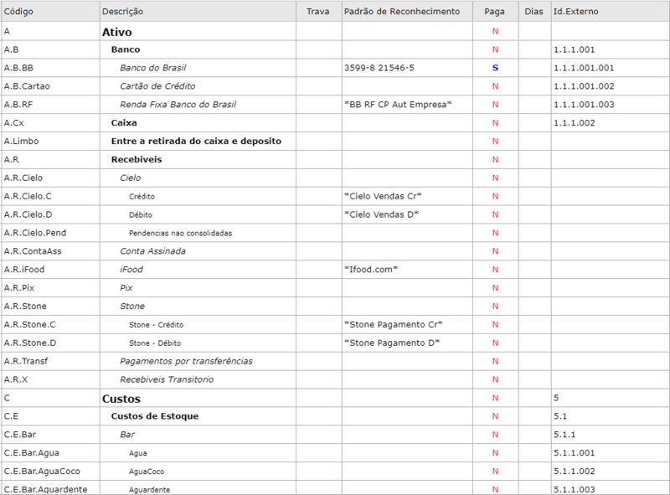This screenshot has width=670, height=495.
Task: Click the A.R.Cielo.D code
Action: (28, 214)
